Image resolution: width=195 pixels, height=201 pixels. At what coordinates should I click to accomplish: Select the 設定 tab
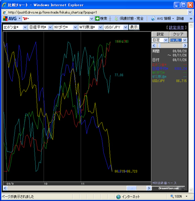point(160,34)
